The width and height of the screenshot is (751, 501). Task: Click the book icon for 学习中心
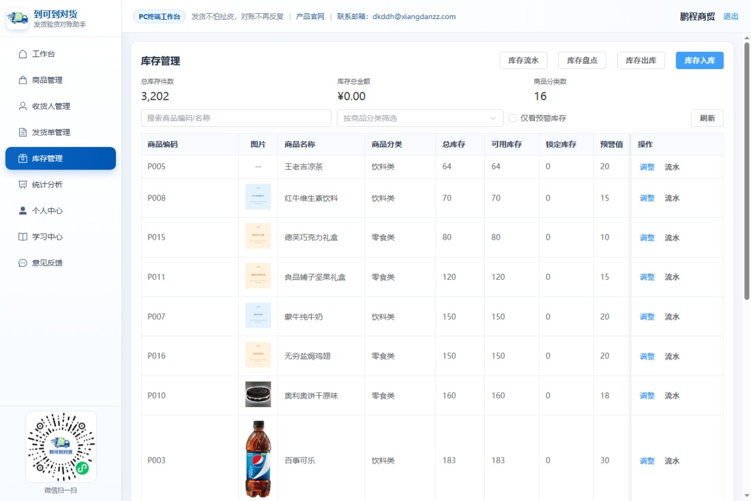click(x=23, y=237)
